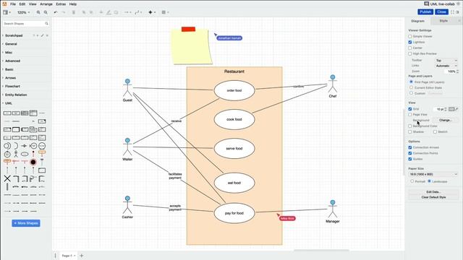The height and width of the screenshot is (260, 463).
Task: Click the page list dots icon at bottom left
Action: pyautogui.click(x=55, y=256)
